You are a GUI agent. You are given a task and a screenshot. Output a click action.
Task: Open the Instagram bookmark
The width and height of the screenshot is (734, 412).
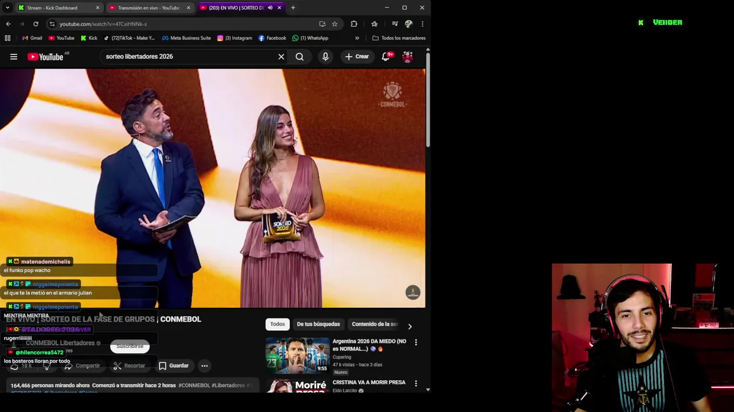pos(235,38)
